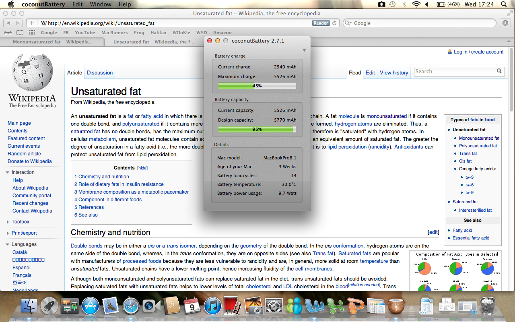Expand the Toolbox sidebar section
This screenshot has width=515, height=322.
pyautogui.click(x=8, y=222)
